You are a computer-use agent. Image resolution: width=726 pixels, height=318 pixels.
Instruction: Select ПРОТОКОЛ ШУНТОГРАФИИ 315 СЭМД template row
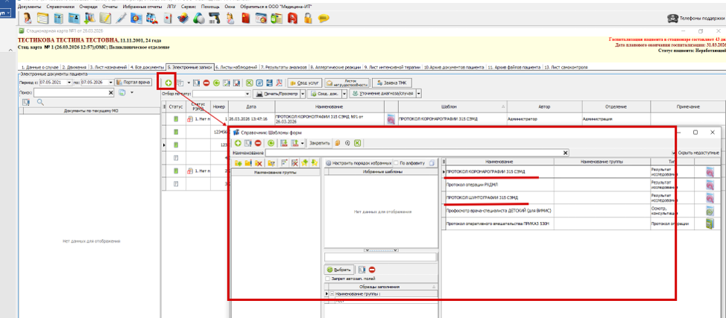pos(581,197)
